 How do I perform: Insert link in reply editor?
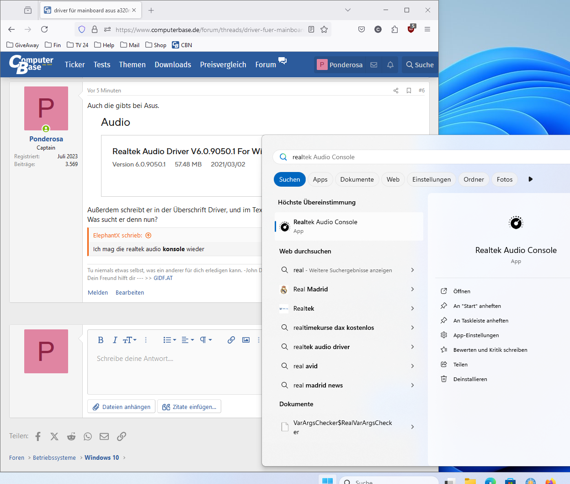point(231,340)
